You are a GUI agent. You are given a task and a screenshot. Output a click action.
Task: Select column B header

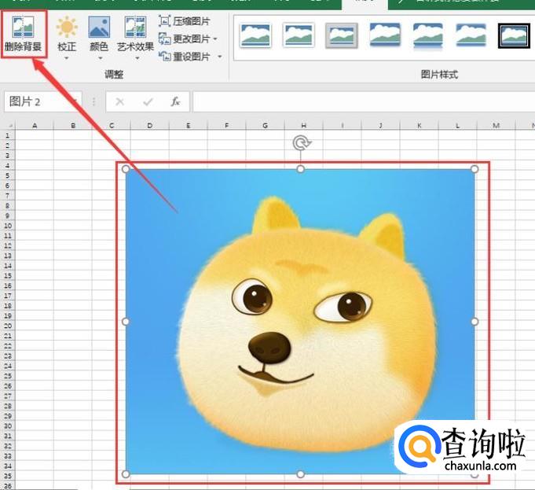(73, 125)
